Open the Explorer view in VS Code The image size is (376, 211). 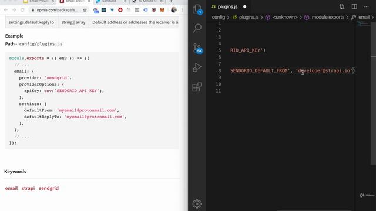click(197, 9)
